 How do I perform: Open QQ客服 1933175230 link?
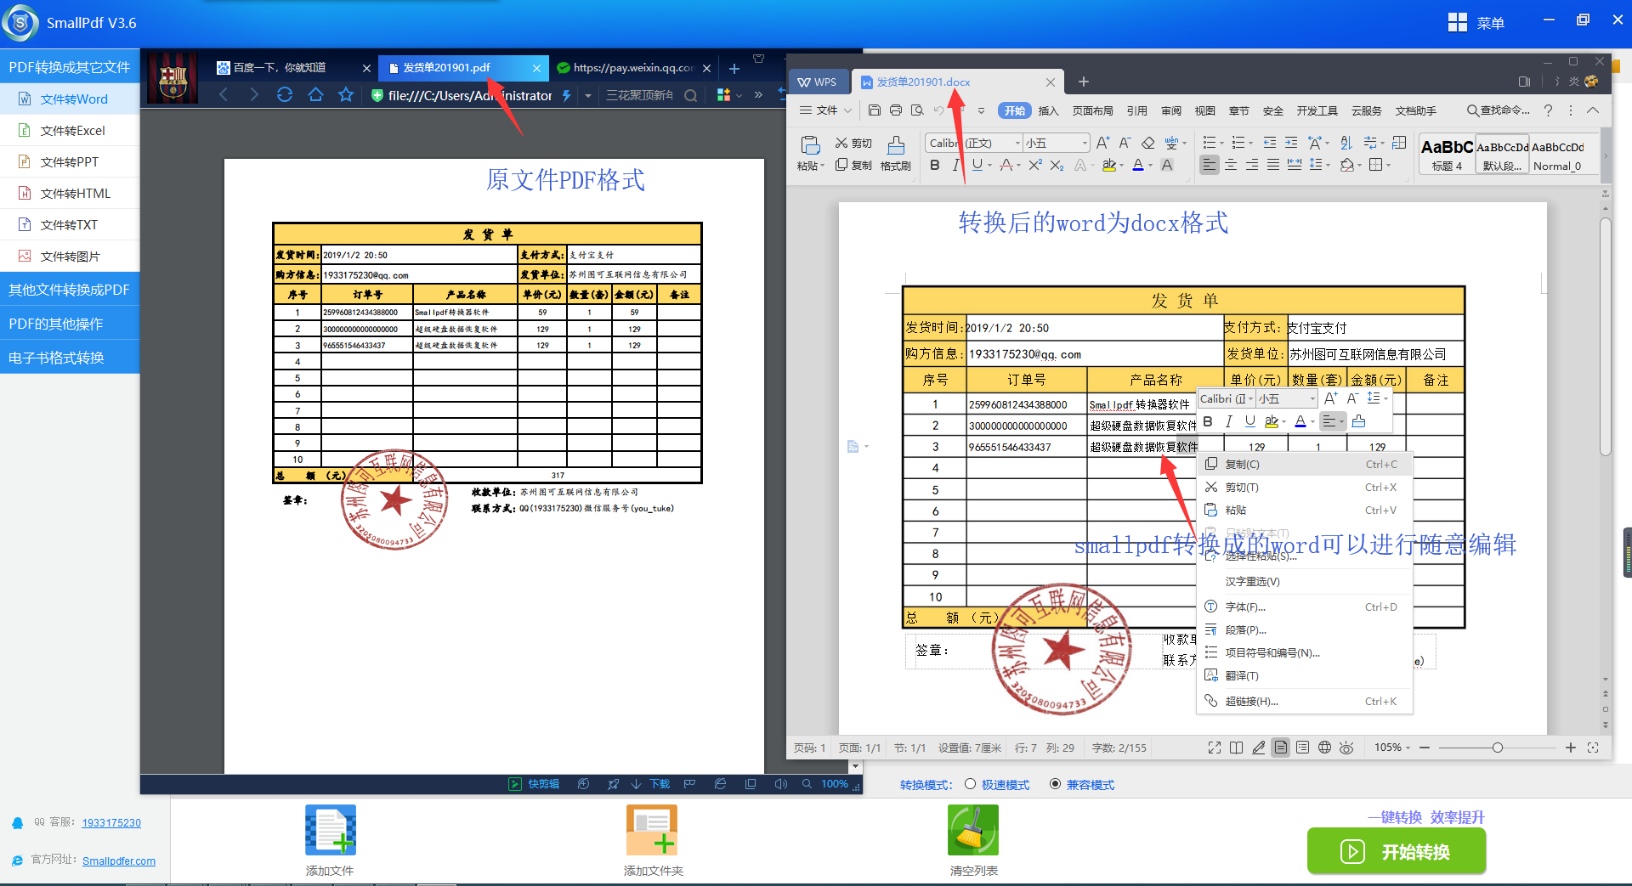pos(111,822)
